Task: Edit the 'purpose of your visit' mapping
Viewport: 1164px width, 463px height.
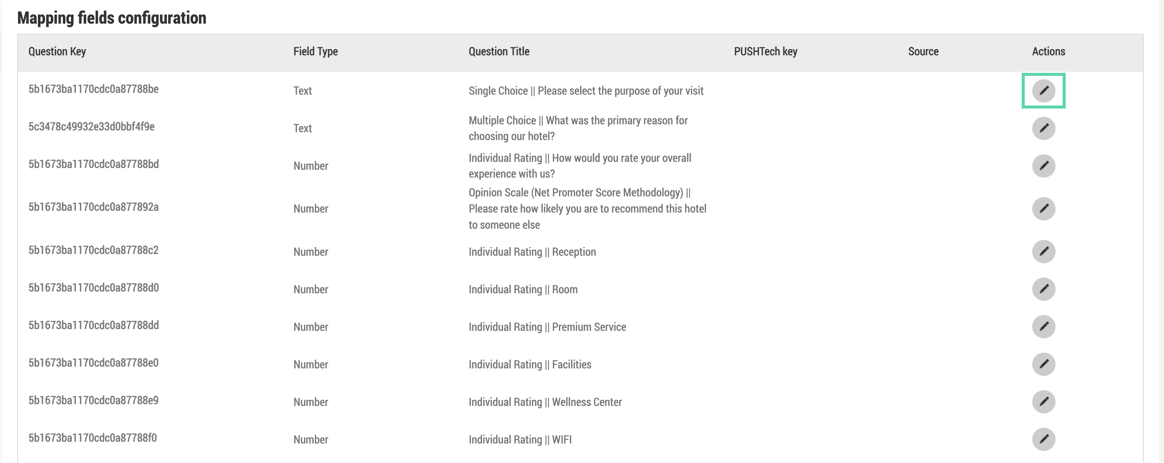Action: [x=1044, y=90]
